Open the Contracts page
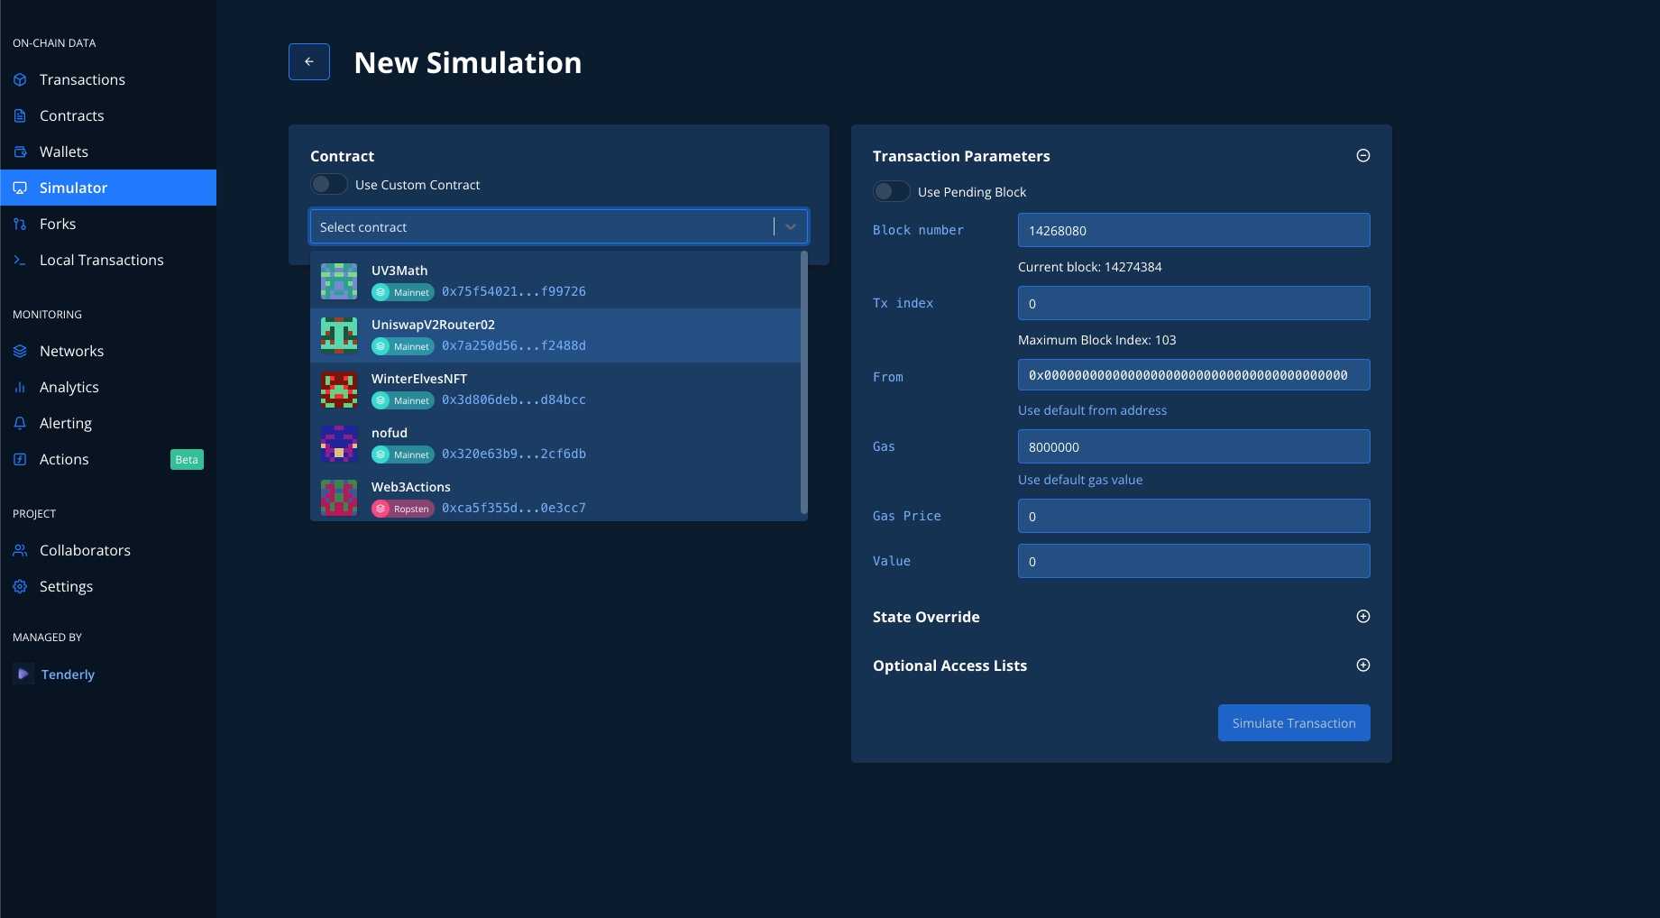The width and height of the screenshot is (1660, 918). [x=108, y=115]
